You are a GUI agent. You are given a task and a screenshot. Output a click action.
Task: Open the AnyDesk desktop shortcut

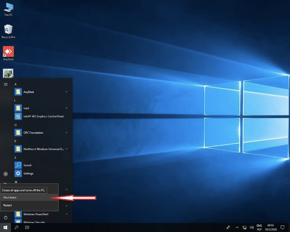coord(8,53)
